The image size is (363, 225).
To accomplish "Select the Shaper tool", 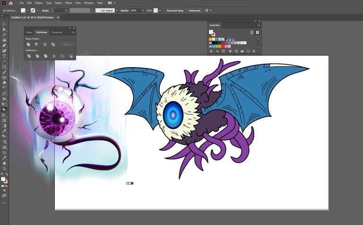I will 4,78.
